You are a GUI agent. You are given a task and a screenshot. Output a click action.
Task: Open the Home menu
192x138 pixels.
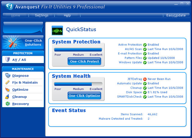[x=16, y=16]
